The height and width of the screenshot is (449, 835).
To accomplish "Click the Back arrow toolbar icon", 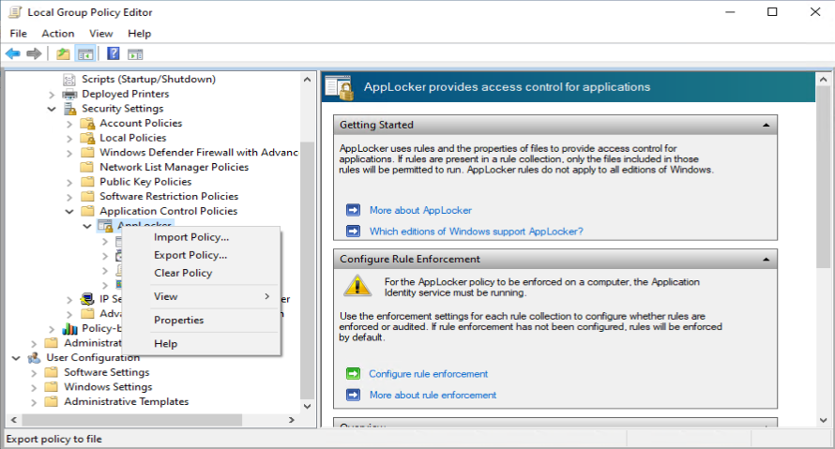I will coord(13,53).
